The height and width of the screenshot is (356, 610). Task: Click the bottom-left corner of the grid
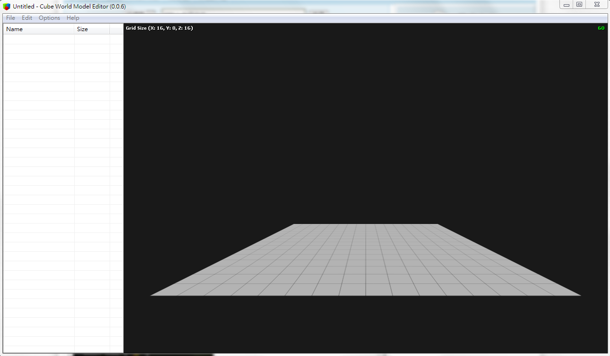click(x=152, y=295)
